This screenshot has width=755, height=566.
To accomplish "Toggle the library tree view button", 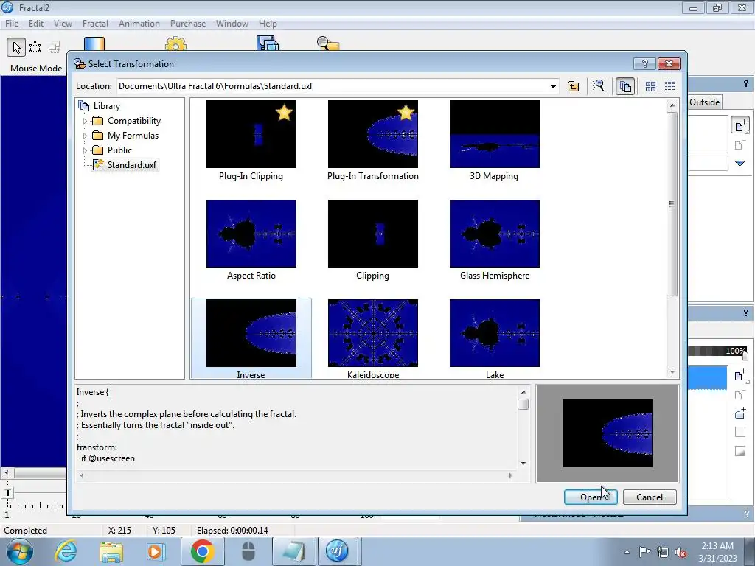I will (x=625, y=86).
